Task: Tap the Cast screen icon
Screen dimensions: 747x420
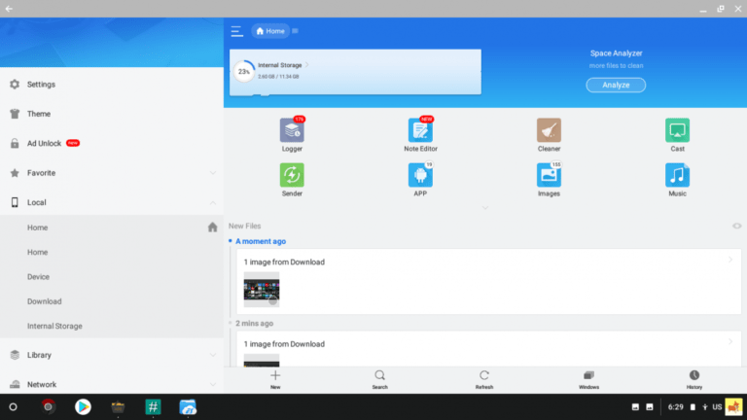Action: click(x=677, y=130)
